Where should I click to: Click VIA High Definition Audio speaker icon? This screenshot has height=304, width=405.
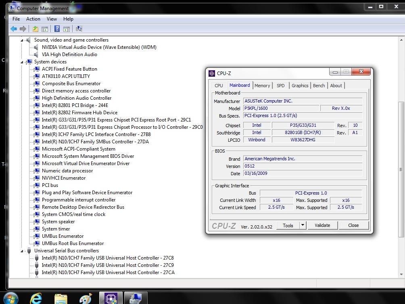[36, 54]
